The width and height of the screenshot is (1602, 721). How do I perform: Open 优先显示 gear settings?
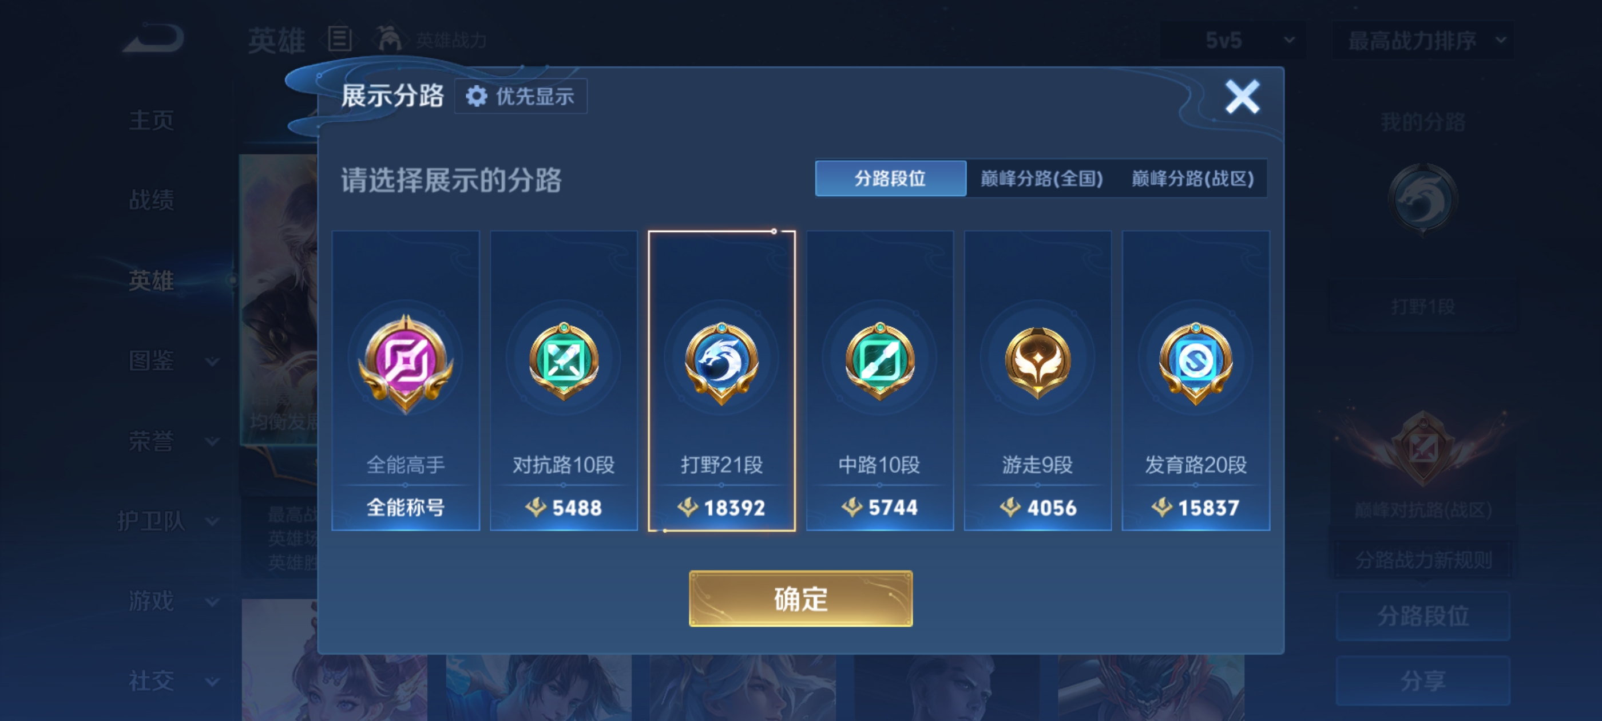(x=521, y=97)
